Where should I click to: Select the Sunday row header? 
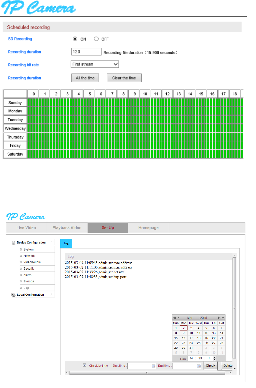[x=15, y=103]
